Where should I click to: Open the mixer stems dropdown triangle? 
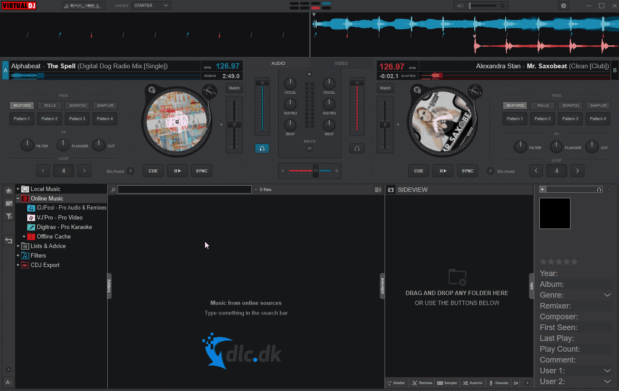pos(309,74)
